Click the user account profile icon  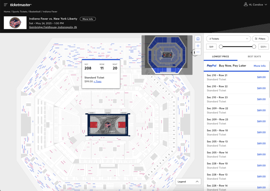coord(246,4)
